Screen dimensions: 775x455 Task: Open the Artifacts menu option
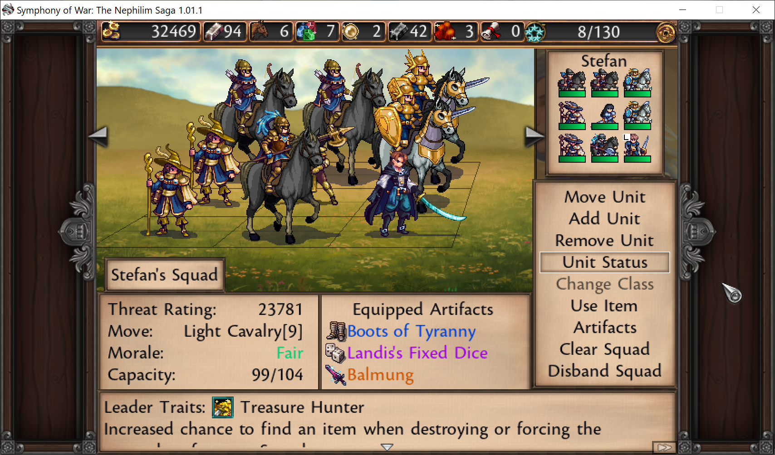coord(605,328)
